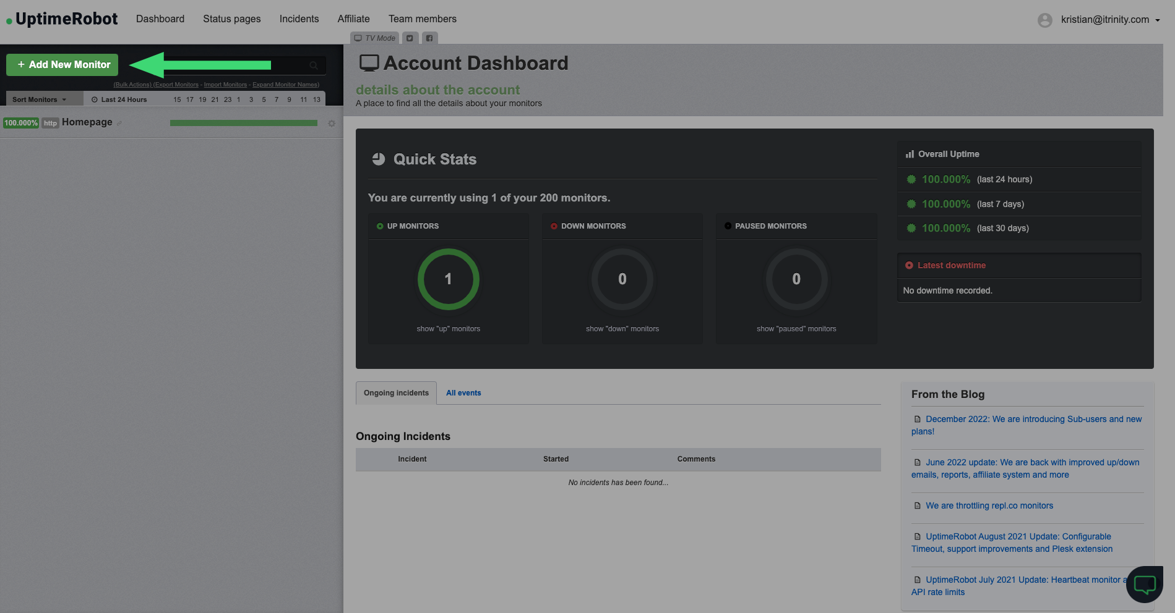Open the throttling repl.co monitors post
Image resolution: width=1175 pixels, height=613 pixels.
(989, 505)
